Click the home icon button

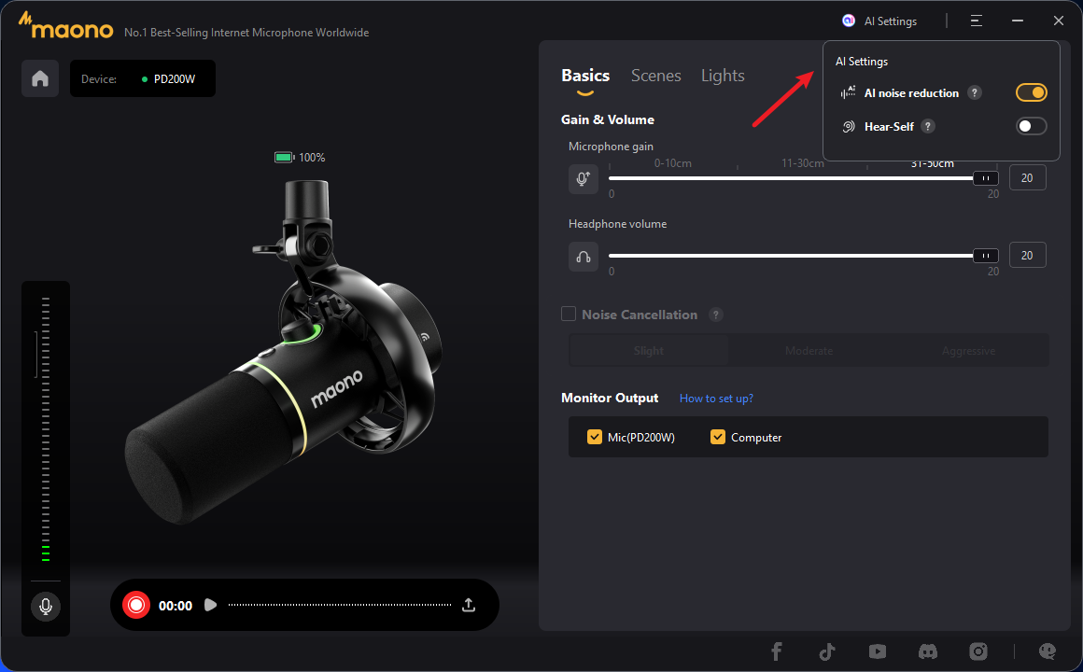click(x=40, y=79)
